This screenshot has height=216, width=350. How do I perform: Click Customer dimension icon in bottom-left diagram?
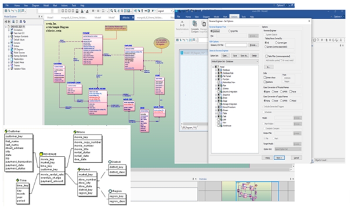pyautogui.click(x=6, y=131)
